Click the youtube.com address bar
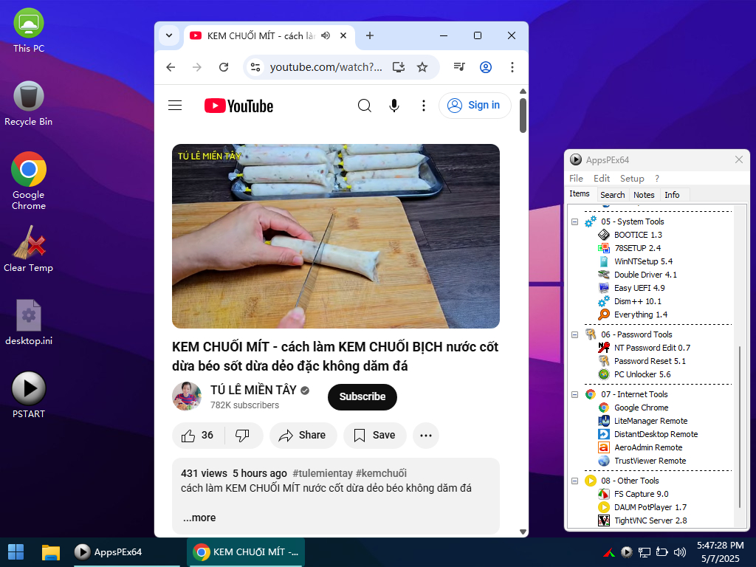This screenshot has width=756, height=567. (x=326, y=67)
